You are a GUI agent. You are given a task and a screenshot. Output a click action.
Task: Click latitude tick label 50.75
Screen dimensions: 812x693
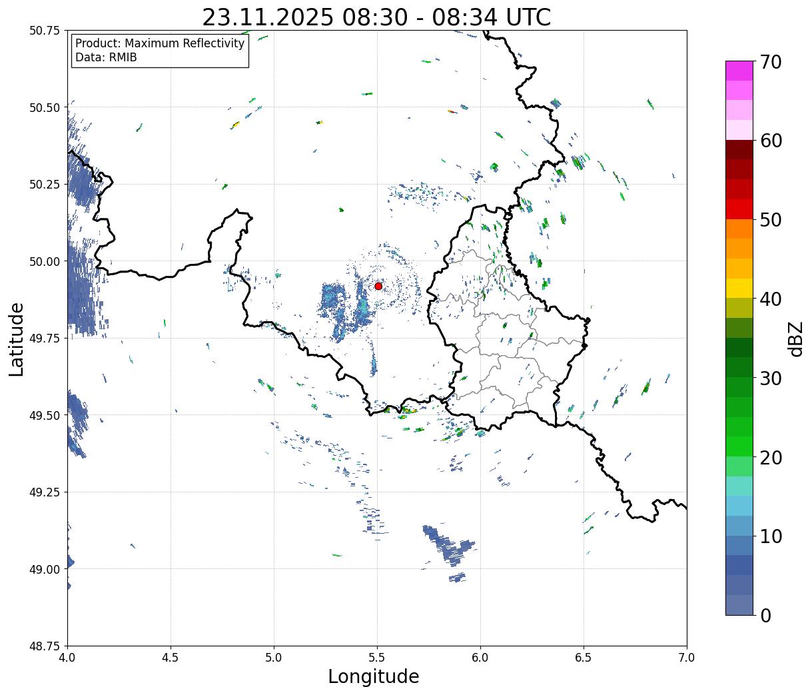click(x=45, y=30)
